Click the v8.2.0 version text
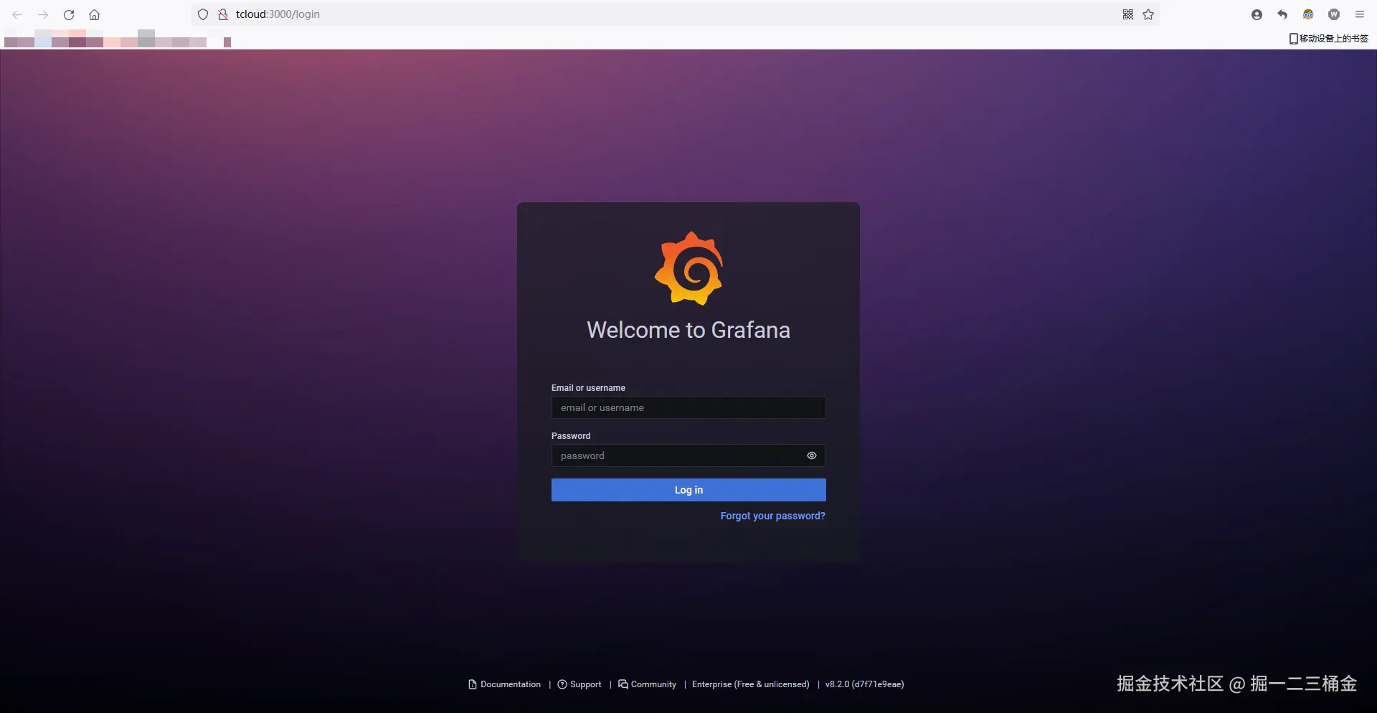Image resolution: width=1377 pixels, height=713 pixels. [x=865, y=684]
